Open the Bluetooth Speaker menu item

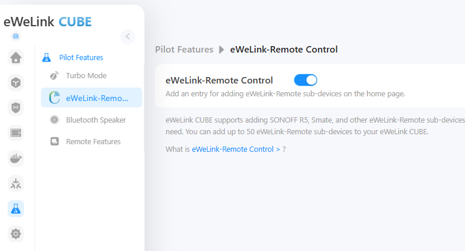click(95, 120)
